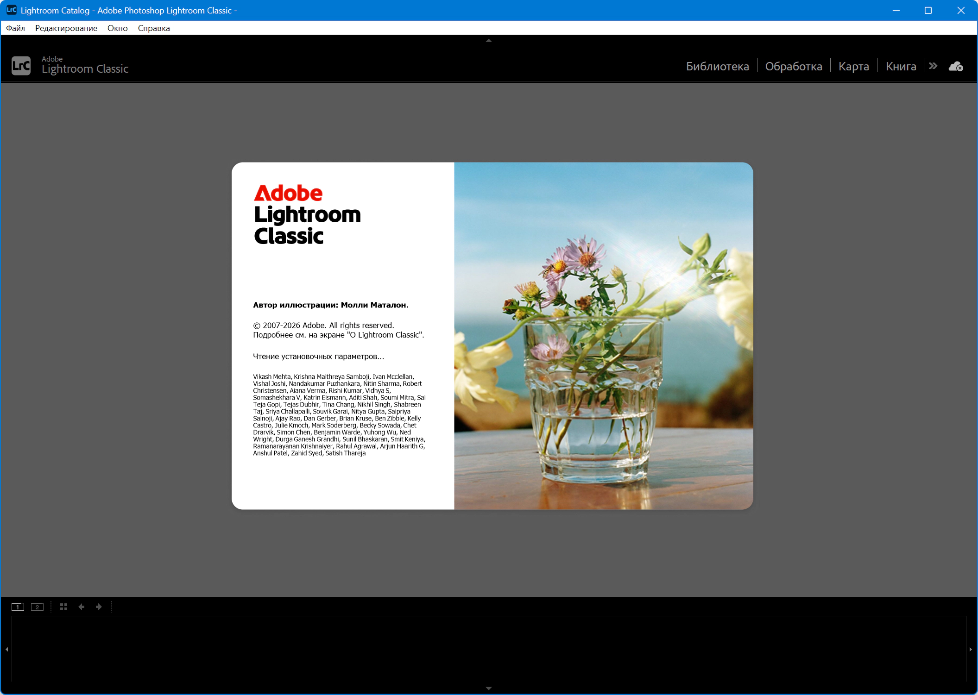Screen dimensions: 978x695
Task: Click the LrC logo in identity plate
Action: point(21,66)
